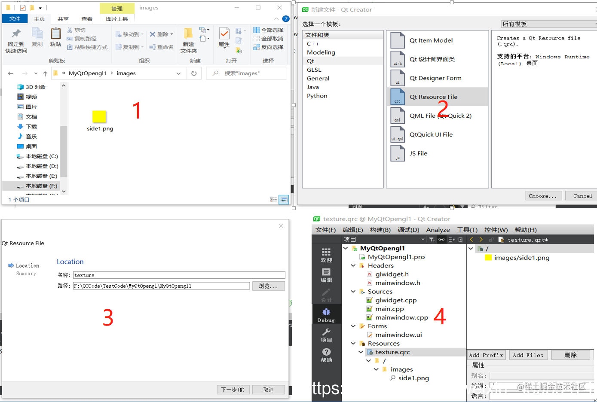Collapse the Resources folder in project tree
The width and height of the screenshot is (597, 402).
(x=353, y=343)
